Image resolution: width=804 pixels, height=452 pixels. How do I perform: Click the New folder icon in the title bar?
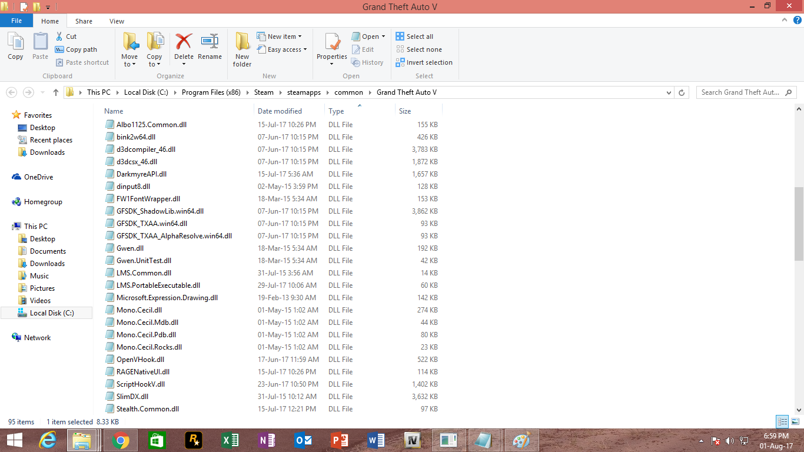coord(36,7)
